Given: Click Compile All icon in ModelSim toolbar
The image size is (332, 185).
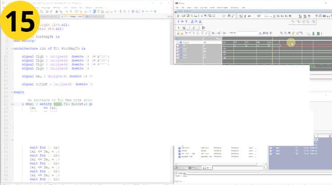Looking at the screenshot, I should pos(245,16).
